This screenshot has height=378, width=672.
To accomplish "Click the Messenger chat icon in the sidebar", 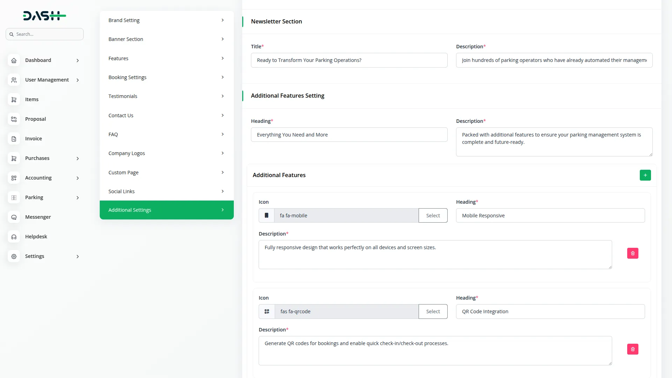I will click(14, 217).
